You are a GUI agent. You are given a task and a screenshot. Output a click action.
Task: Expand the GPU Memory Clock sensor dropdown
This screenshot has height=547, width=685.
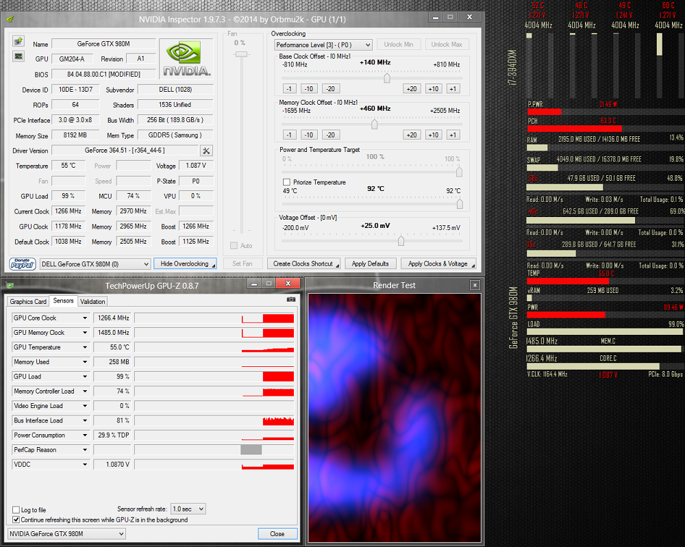85,333
